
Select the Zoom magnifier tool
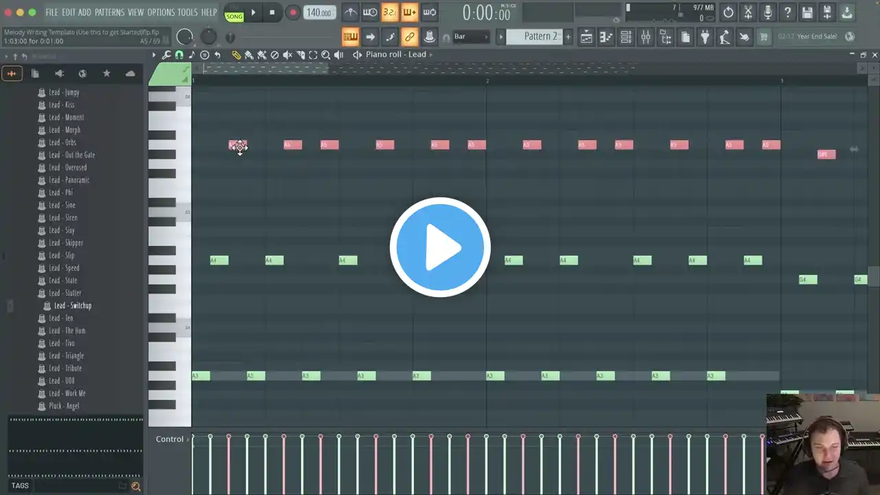[x=326, y=55]
